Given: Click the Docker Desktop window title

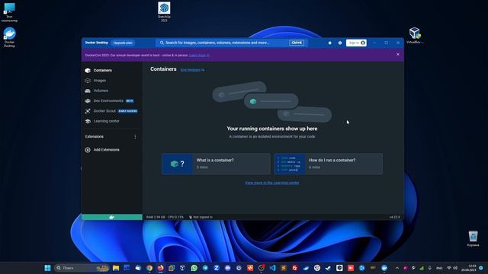Looking at the screenshot, I should pyautogui.click(x=97, y=43).
